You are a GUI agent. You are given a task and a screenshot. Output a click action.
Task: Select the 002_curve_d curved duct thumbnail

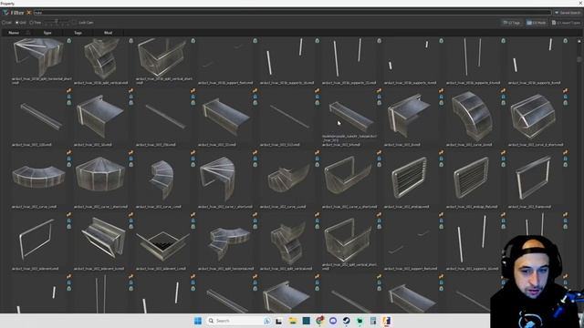click(473, 116)
